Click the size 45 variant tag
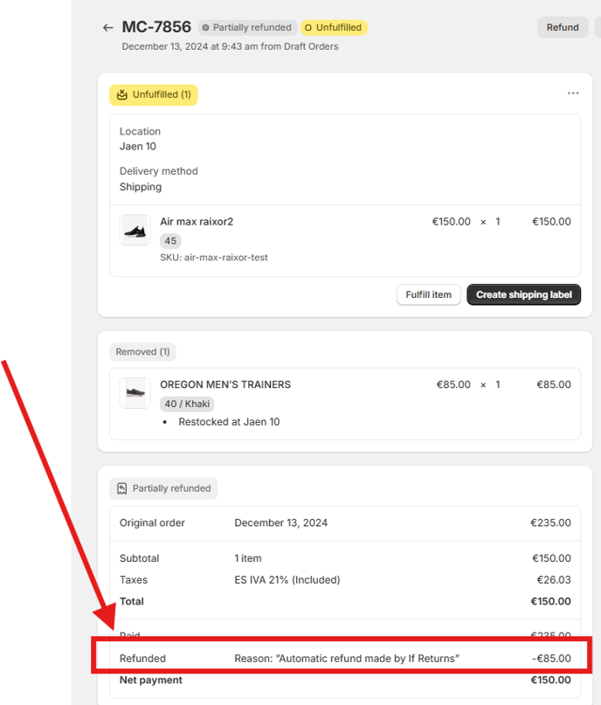The image size is (601, 705). (x=170, y=241)
